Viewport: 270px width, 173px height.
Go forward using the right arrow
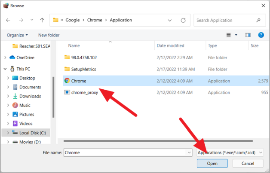[x=21, y=20]
